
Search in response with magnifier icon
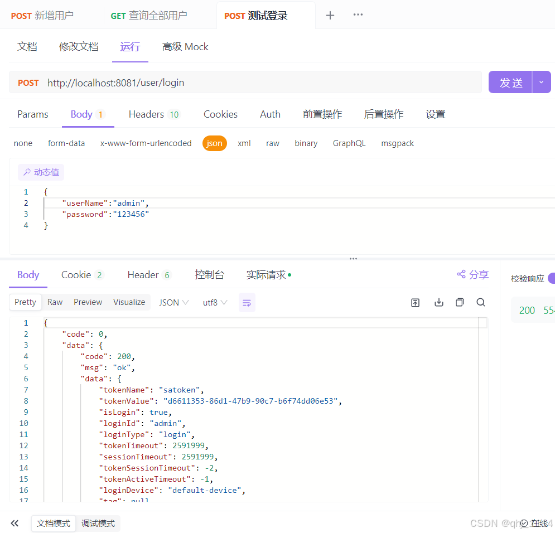(x=481, y=302)
